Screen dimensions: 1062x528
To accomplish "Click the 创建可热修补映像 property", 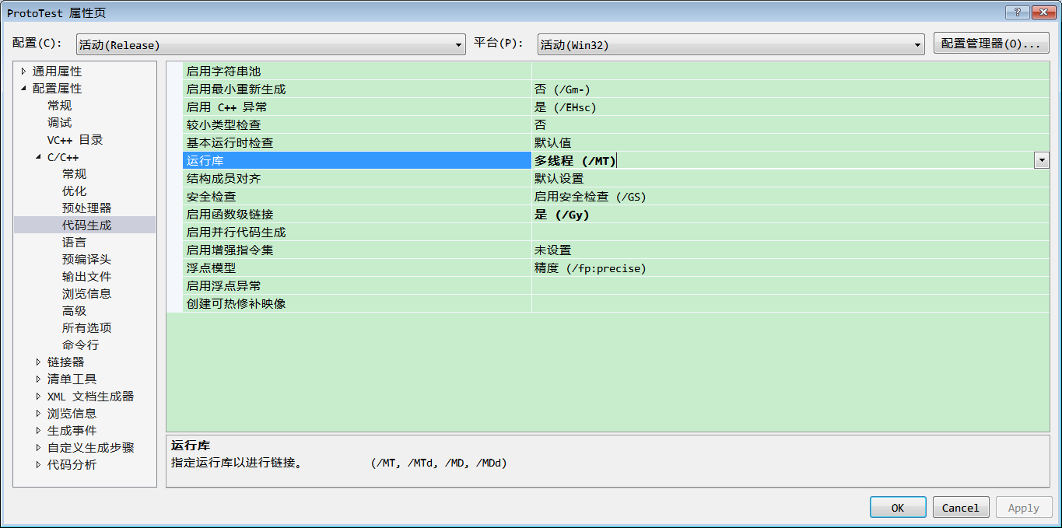I will click(357, 304).
